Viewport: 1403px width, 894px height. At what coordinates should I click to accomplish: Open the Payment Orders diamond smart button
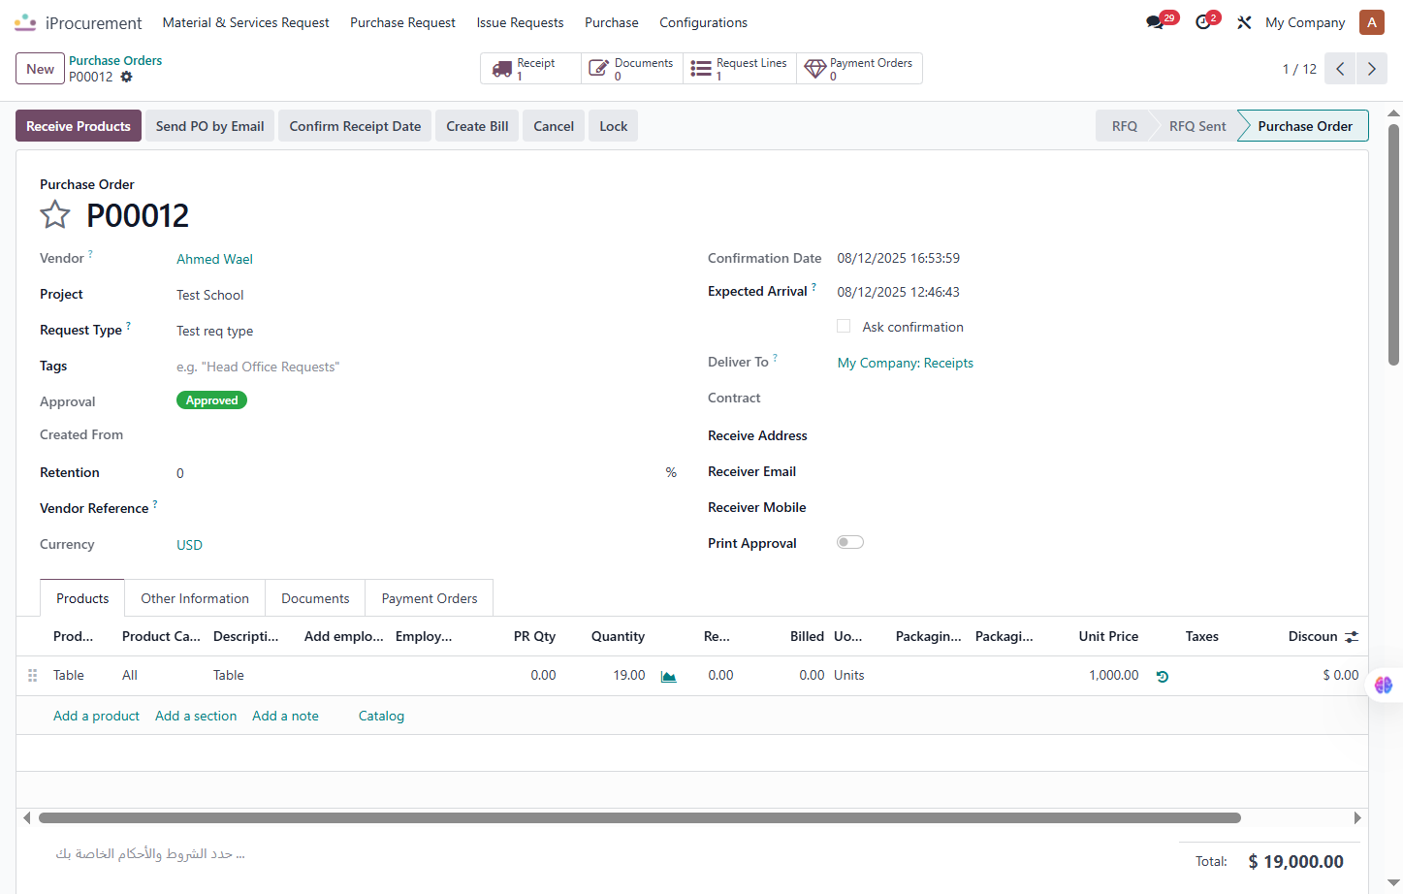[x=859, y=69]
